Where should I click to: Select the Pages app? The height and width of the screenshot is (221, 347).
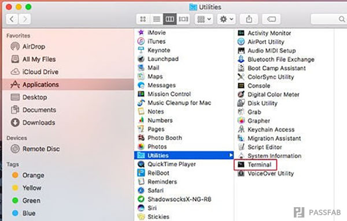pyautogui.click(x=151, y=129)
